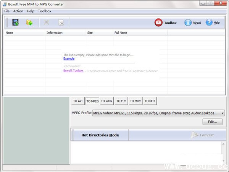Click the Edit... profile button
The height and width of the screenshot is (172, 229).
click(212, 122)
